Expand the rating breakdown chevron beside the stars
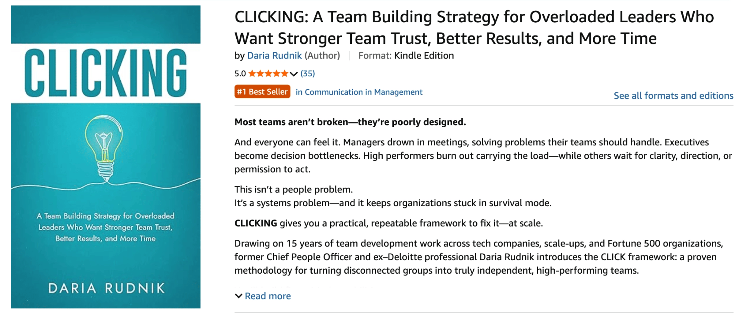The width and height of the screenshot is (743, 317). coord(294,74)
